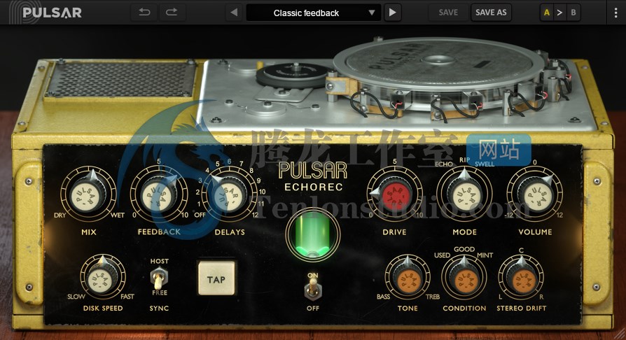This screenshot has height=340, width=626.
Task: Copy A to B arrow button
Action: [559, 13]
